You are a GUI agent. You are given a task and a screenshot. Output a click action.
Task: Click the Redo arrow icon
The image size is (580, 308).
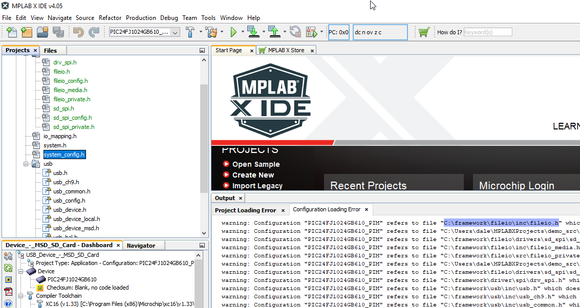94,32
